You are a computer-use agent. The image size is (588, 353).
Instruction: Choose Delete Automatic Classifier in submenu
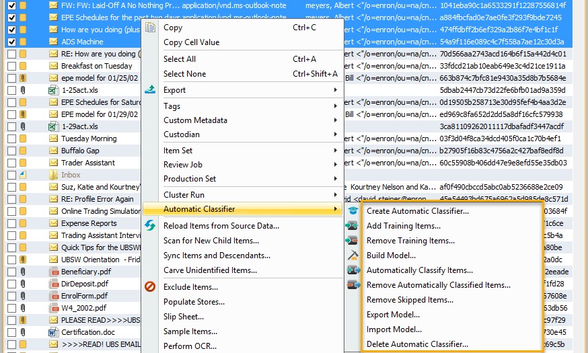[x=417, y=344]
